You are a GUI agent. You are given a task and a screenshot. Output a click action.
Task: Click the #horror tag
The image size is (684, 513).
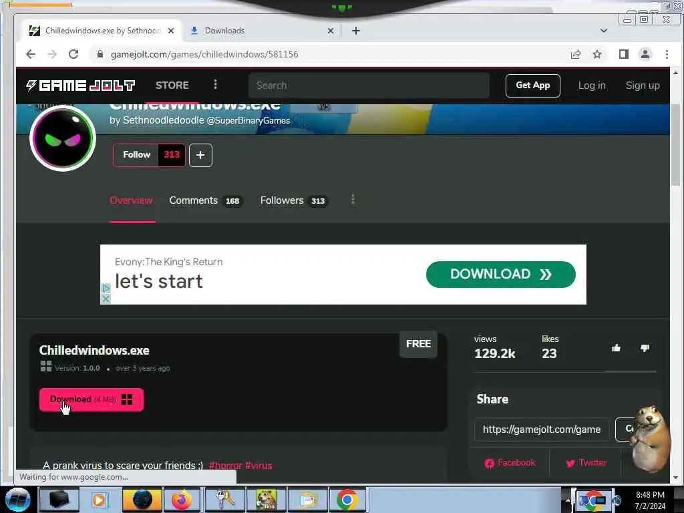225,466
